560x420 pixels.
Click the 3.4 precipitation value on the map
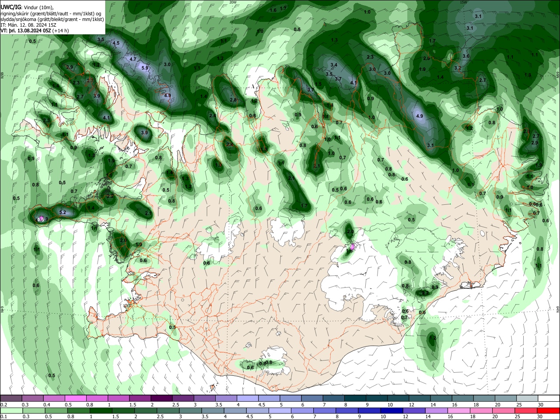point(334,65)
